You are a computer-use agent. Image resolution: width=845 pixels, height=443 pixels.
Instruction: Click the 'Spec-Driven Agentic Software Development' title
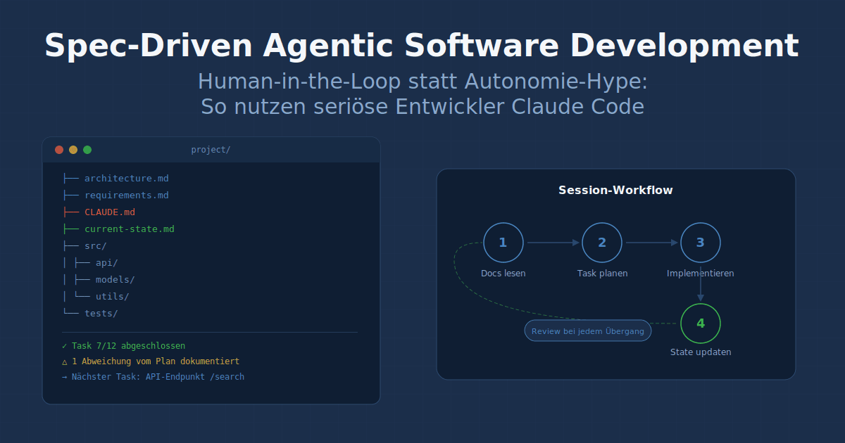click(422, 46)
